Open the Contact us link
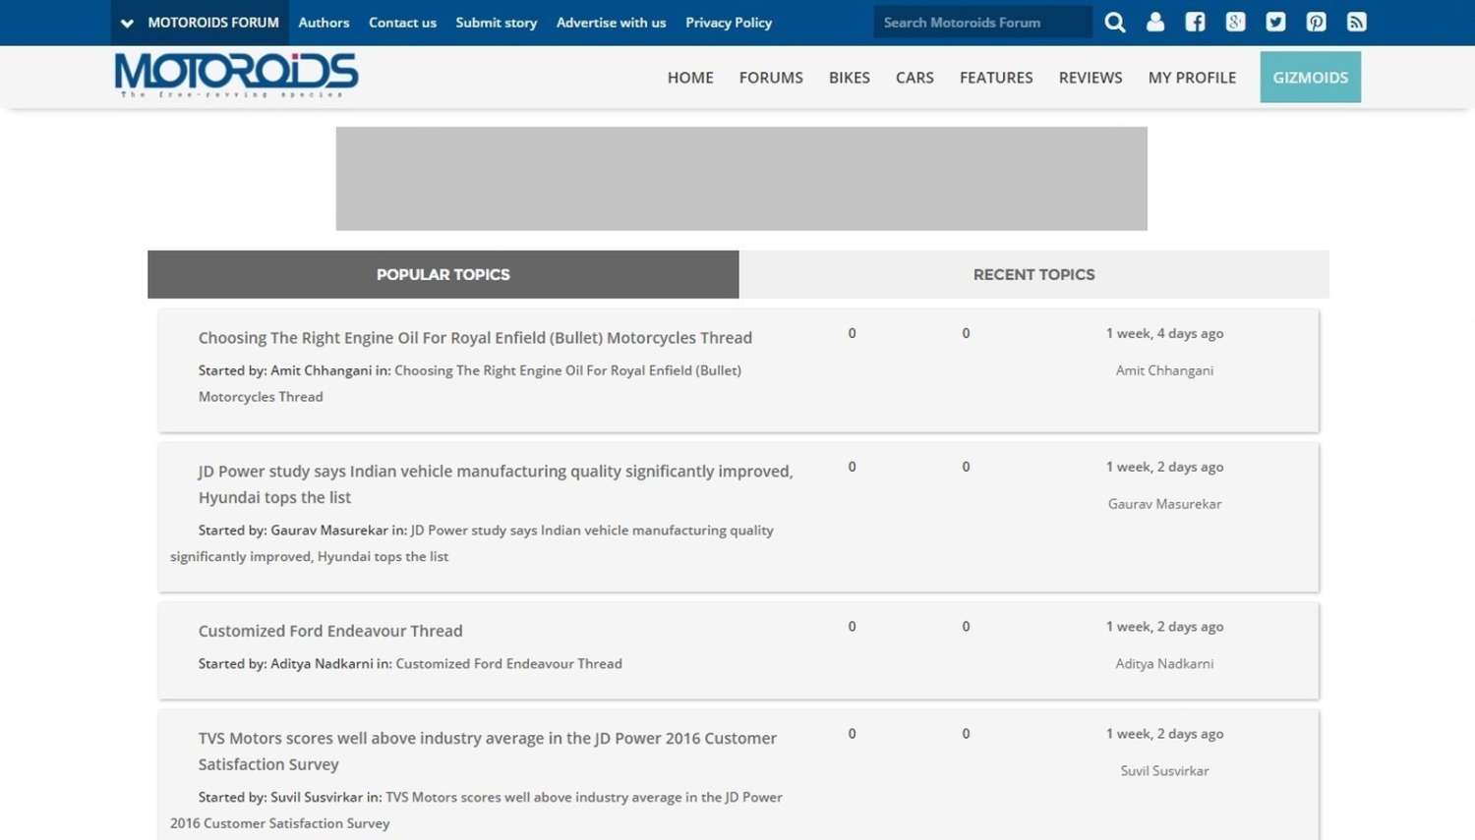Image resolution: width=1475 pixels, height=840 pixels. [402, 23]
